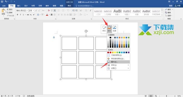Image resolution: width=183 pixels, height=97 pixels.
Task: Click the Undo arrow icon
Action: click(x=6, y=2)
